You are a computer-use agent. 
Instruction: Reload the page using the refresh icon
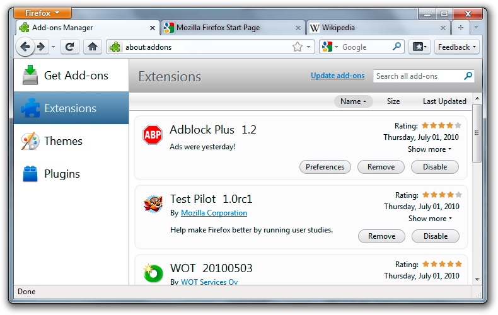[69, 47]
